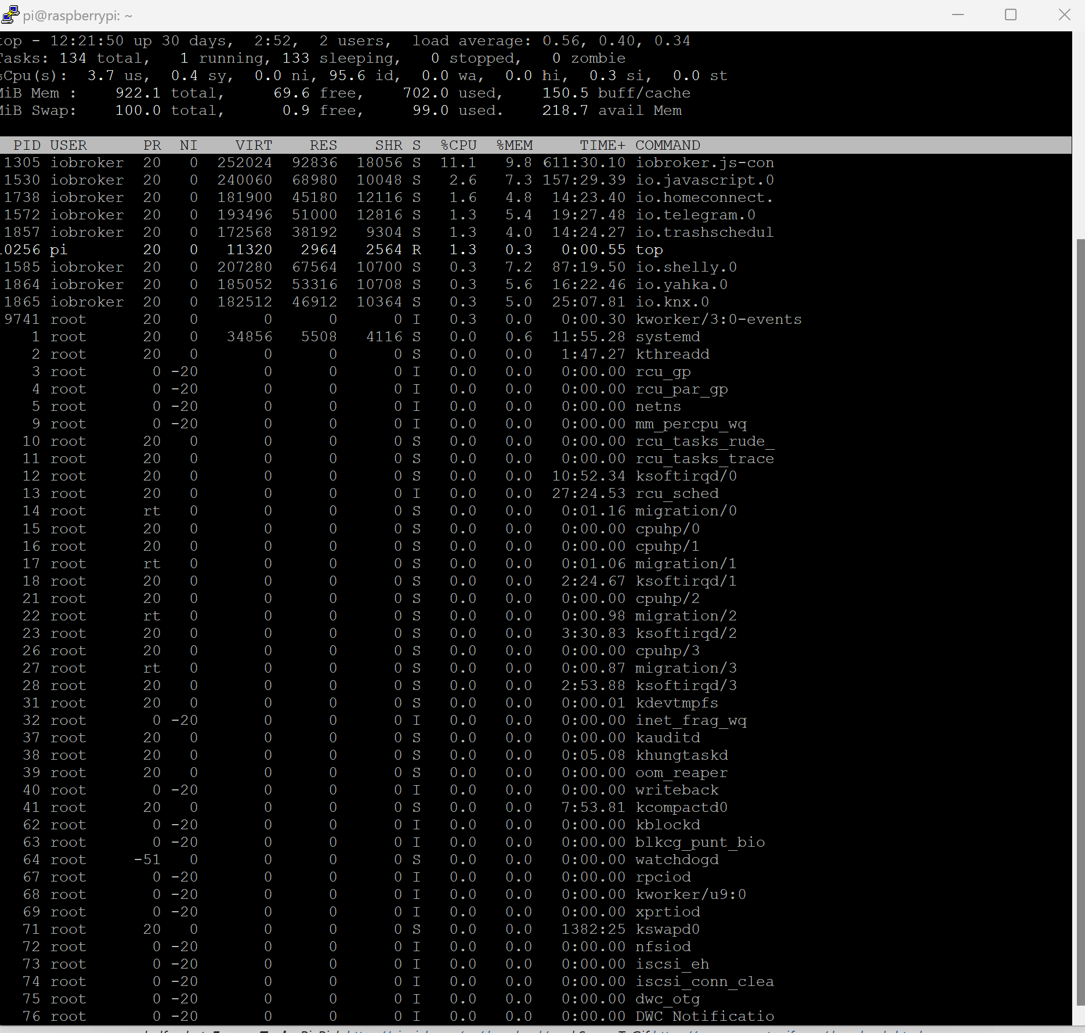Click the 'iobroker.js-con' command name
This screenshot has width=1085, height=1033.
click(x=705, y=162)
